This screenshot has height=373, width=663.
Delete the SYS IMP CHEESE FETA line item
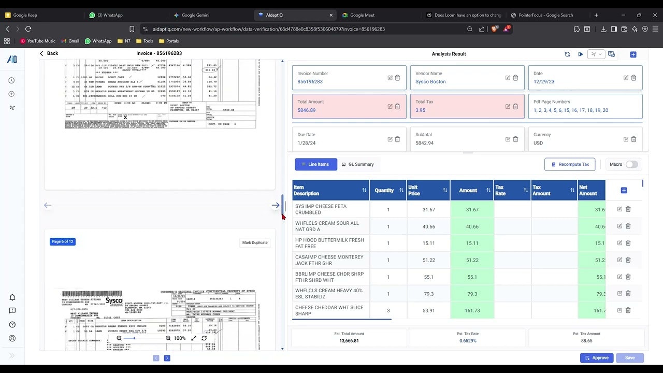point(628,209)
